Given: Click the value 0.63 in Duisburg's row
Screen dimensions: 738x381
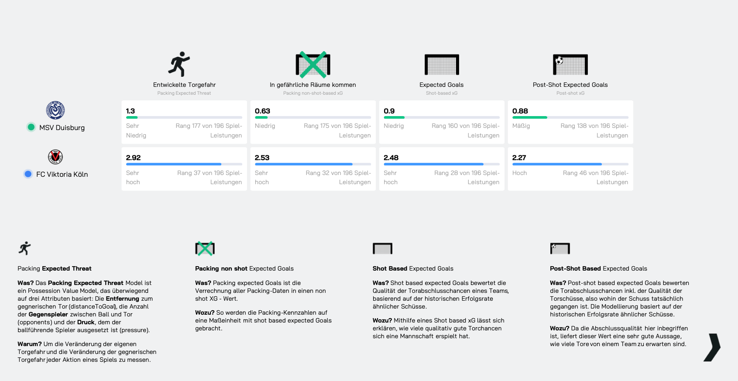Looking at the screenshot, I should coord(262,111).
